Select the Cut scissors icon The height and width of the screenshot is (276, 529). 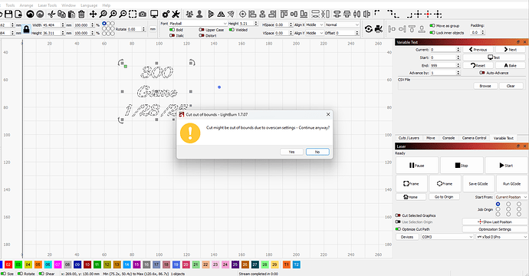(51, 14)
